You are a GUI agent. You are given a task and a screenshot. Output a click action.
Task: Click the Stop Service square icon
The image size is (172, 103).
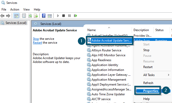point(64,16)
